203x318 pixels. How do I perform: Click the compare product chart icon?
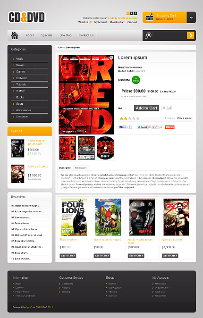pos(169,108)
